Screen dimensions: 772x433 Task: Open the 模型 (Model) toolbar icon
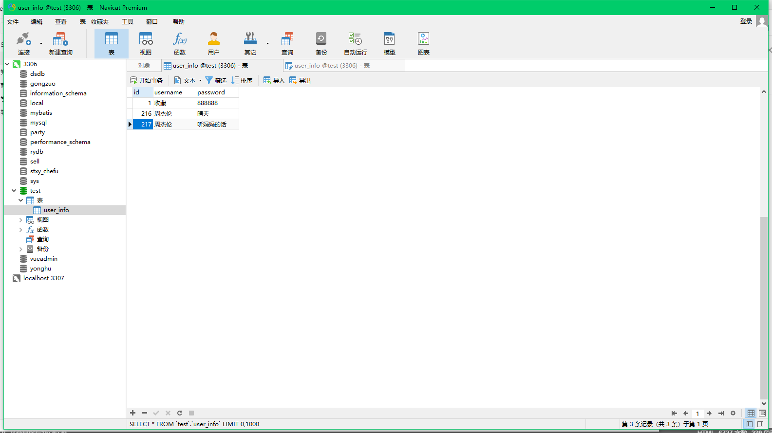click(389, 43)
